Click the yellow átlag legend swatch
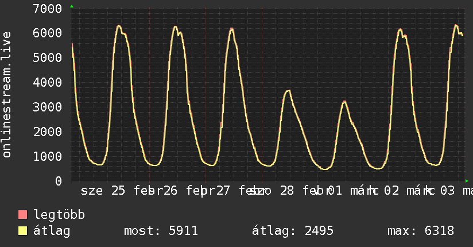This screenshot has width=473, height=247. click(22, 231)
